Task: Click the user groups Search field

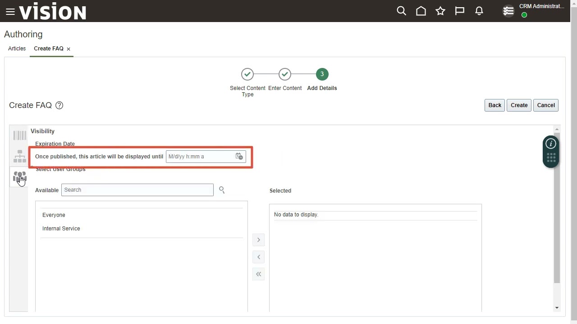Action: [x=137, y=190]
